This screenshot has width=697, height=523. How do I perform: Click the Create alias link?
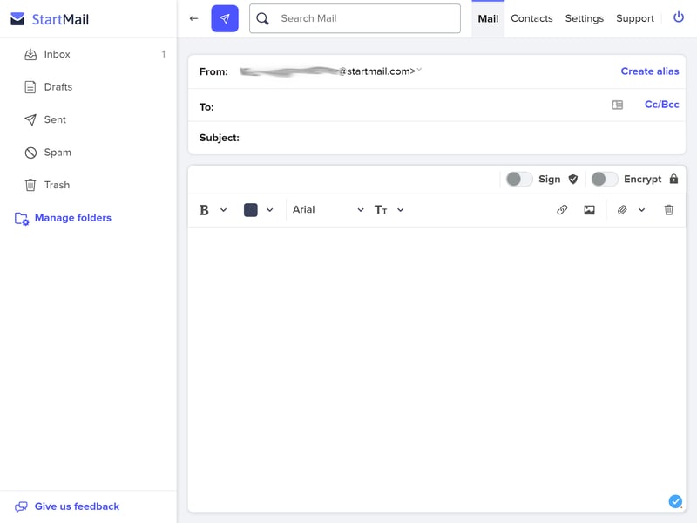(x=649, y=71)
